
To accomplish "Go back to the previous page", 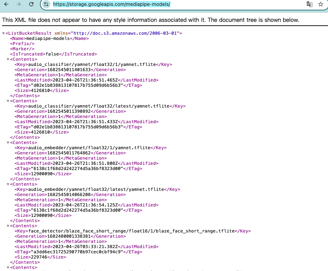I will coord(6,4).
